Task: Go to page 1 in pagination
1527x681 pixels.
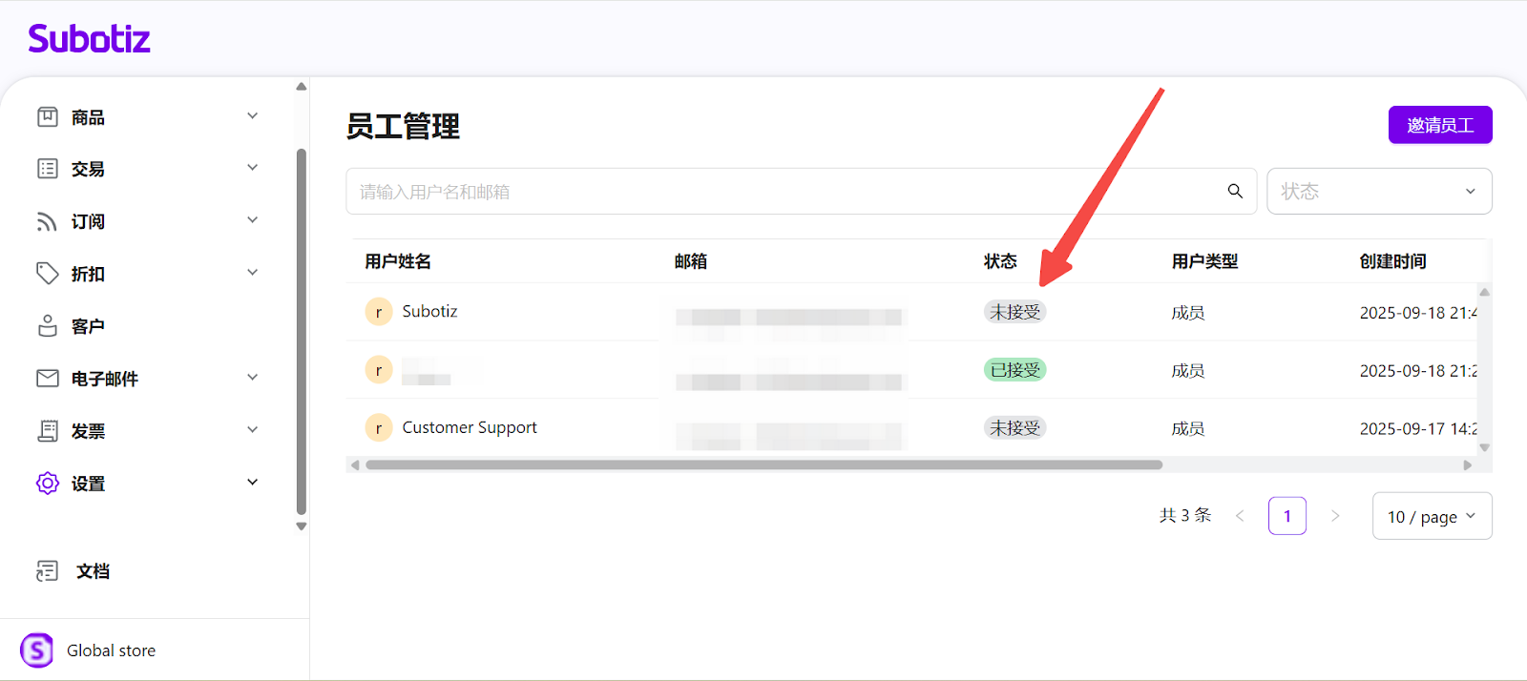Action: coord(1286,516)
